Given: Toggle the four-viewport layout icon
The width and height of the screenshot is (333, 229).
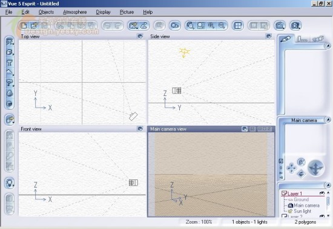Looking at the screenshot, I should [238, 25].
